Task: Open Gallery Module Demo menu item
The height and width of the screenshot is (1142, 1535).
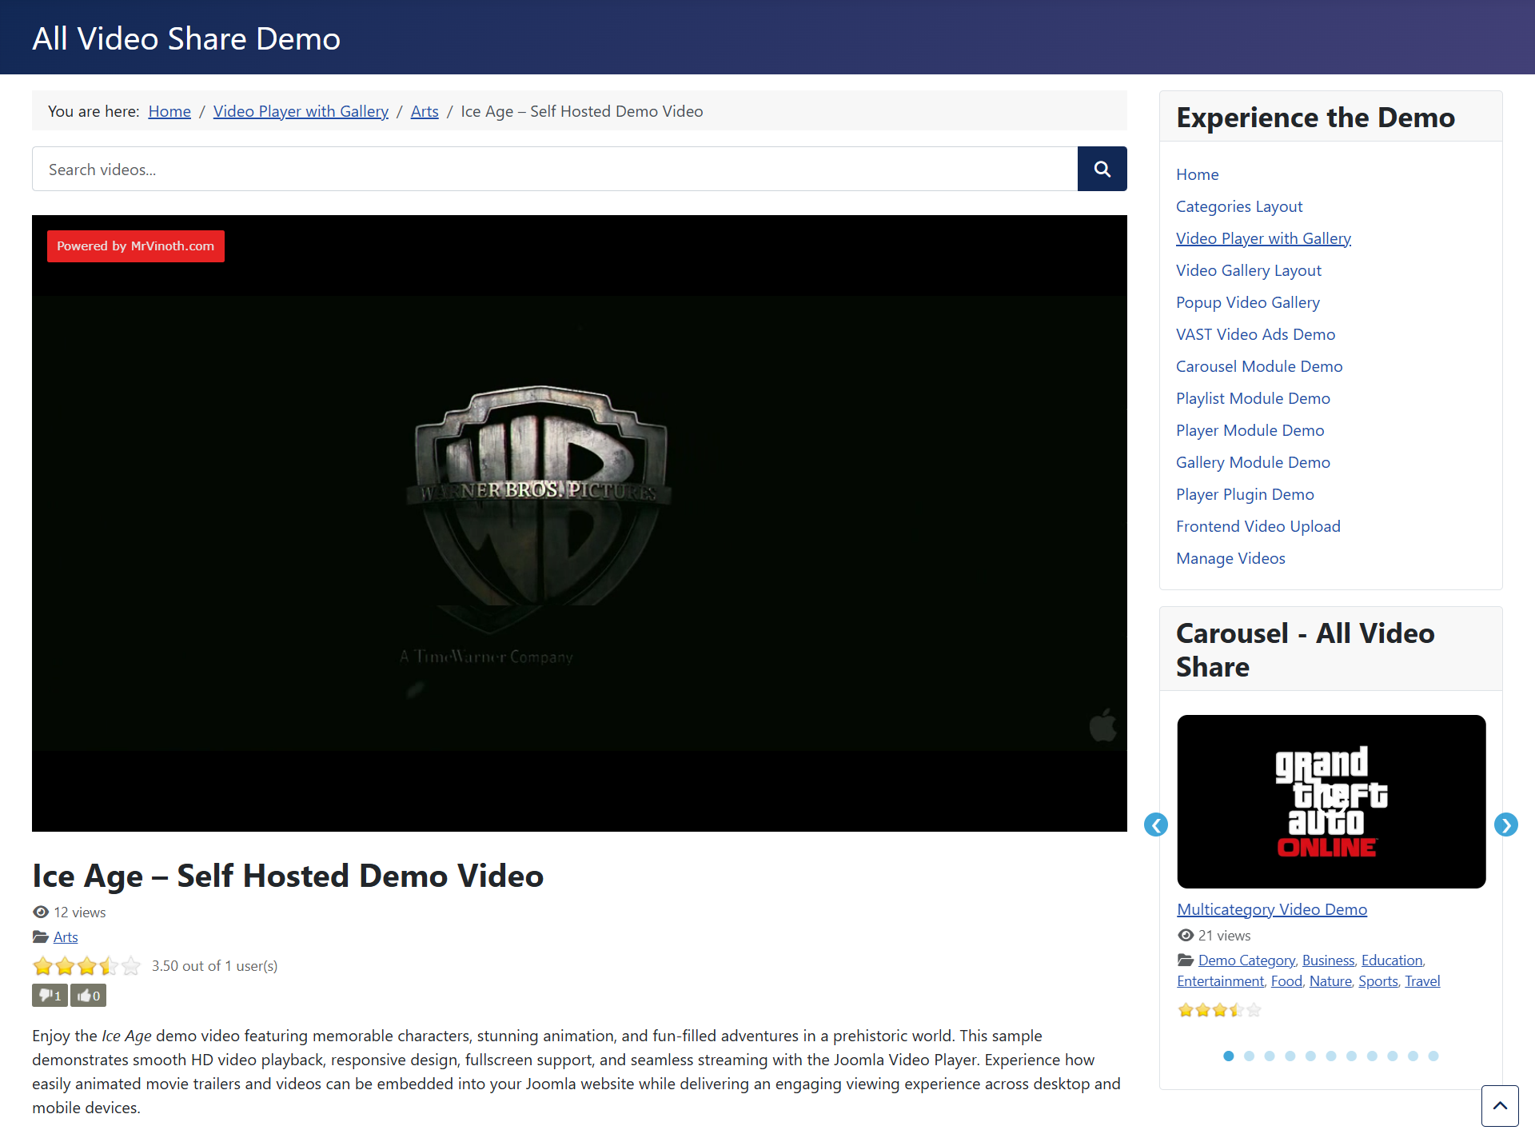Action: (x=1254, y=462)
